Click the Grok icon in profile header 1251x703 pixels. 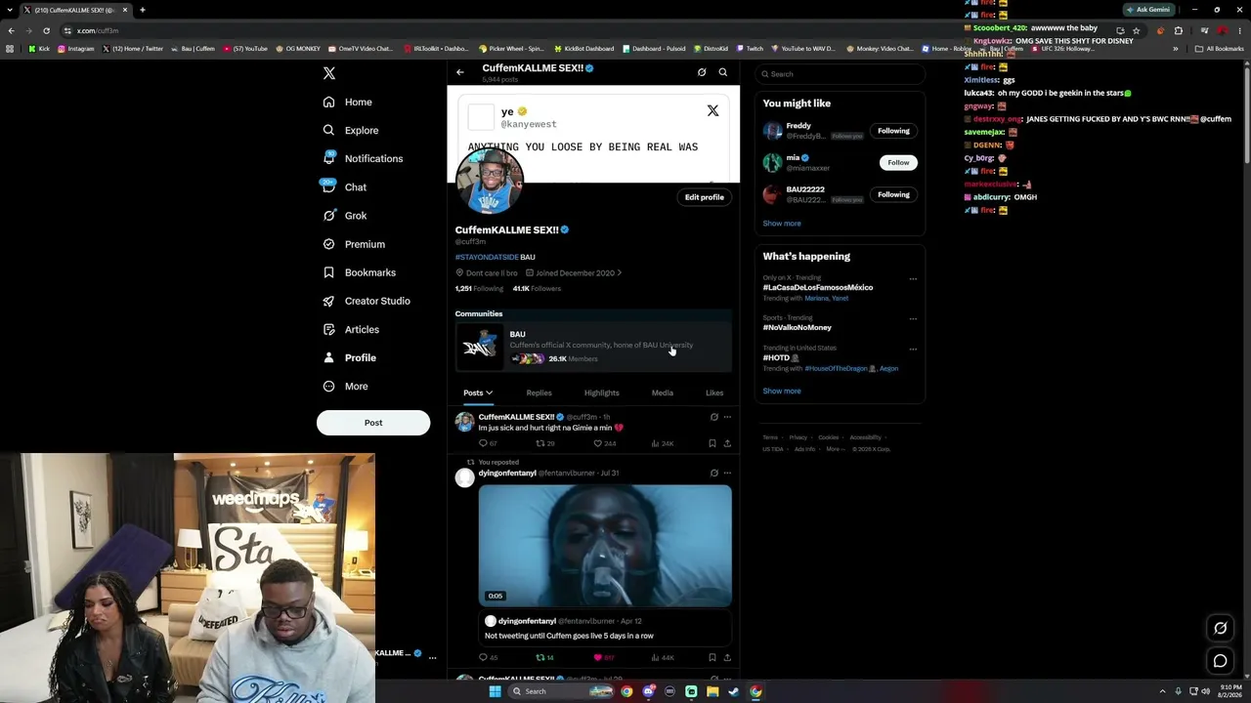(702, 72)
